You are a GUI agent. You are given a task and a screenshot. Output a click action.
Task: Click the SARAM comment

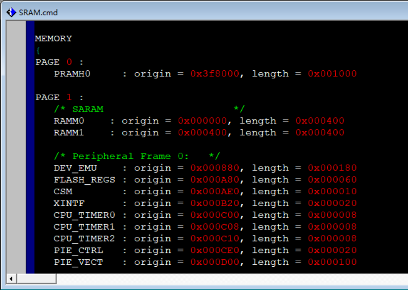150,109
